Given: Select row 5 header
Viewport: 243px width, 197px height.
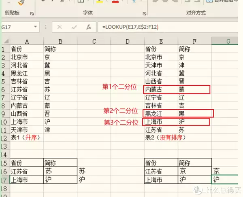Looking at the screenshot, I should pyautogui.click(x=6, y=81).
